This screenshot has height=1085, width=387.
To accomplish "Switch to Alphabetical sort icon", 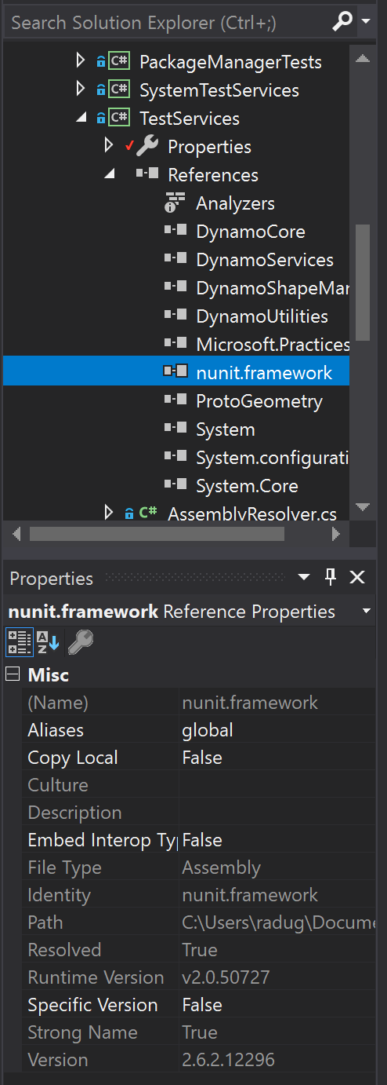I will coord(49,642).
